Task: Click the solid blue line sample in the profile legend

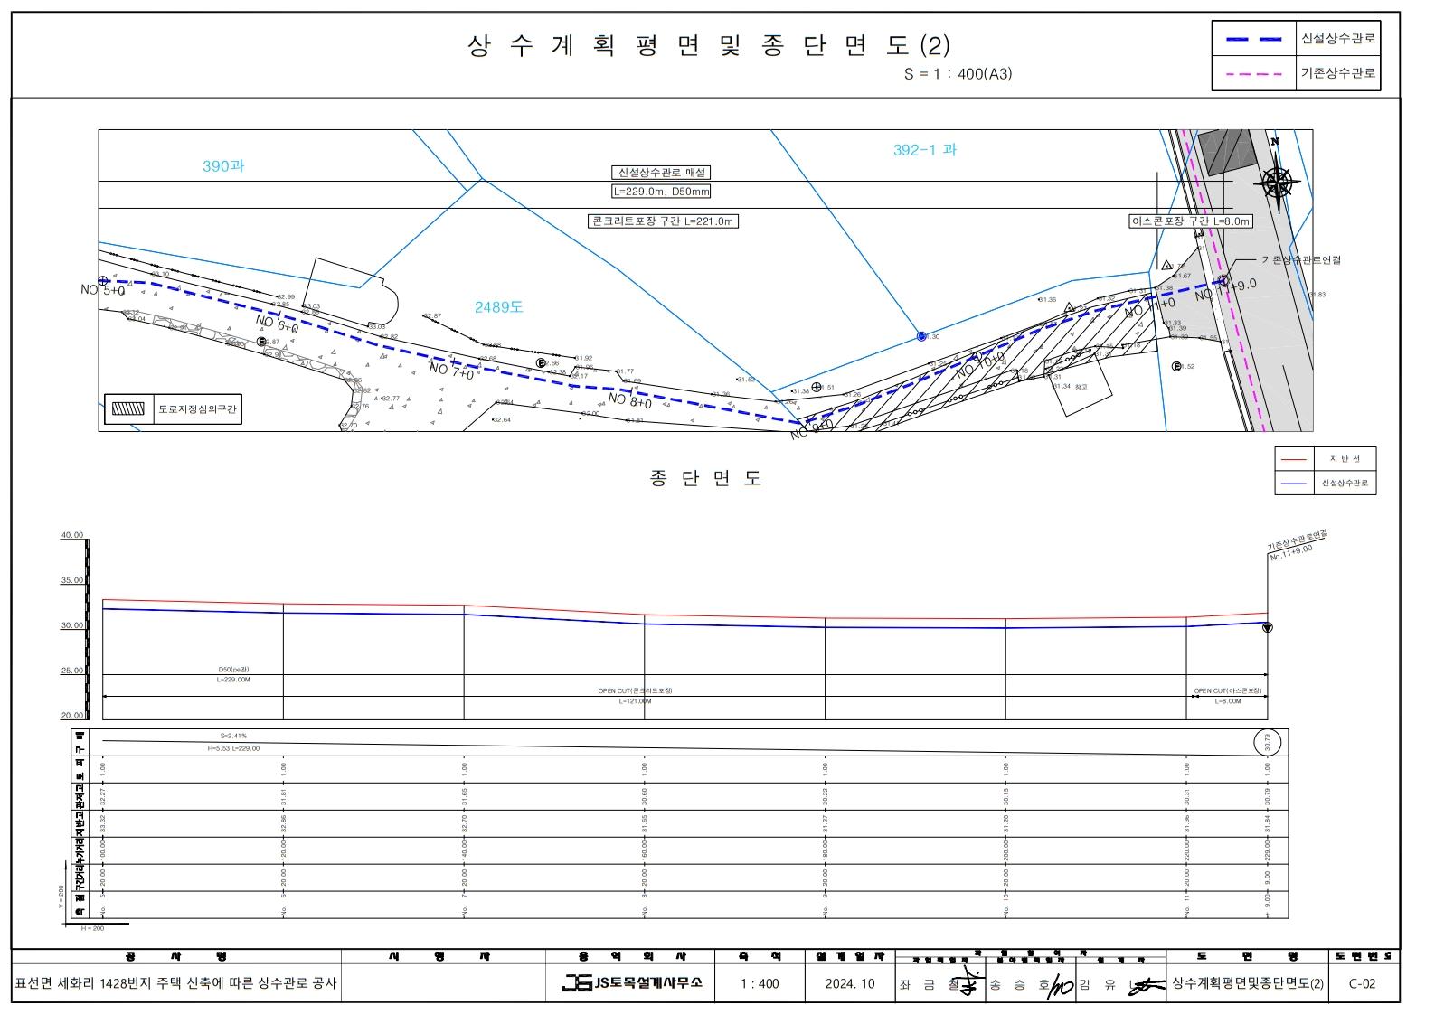Action: (1294, 484)
